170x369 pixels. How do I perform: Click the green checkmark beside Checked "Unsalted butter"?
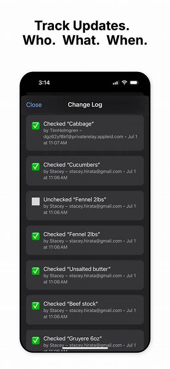pos(36,271)
